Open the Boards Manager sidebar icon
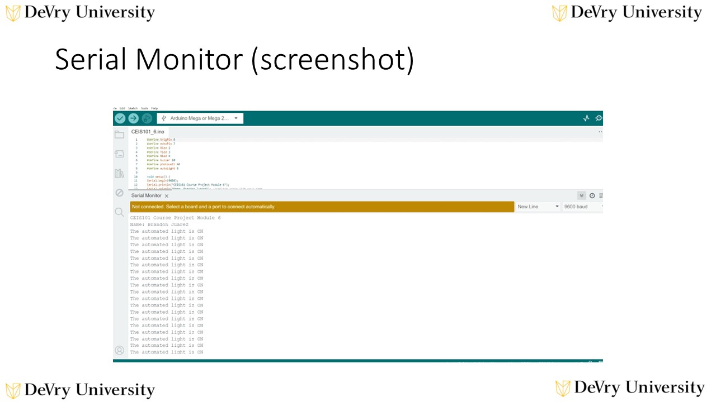Screen dimensions: 716x402 (x=119, y=154)
